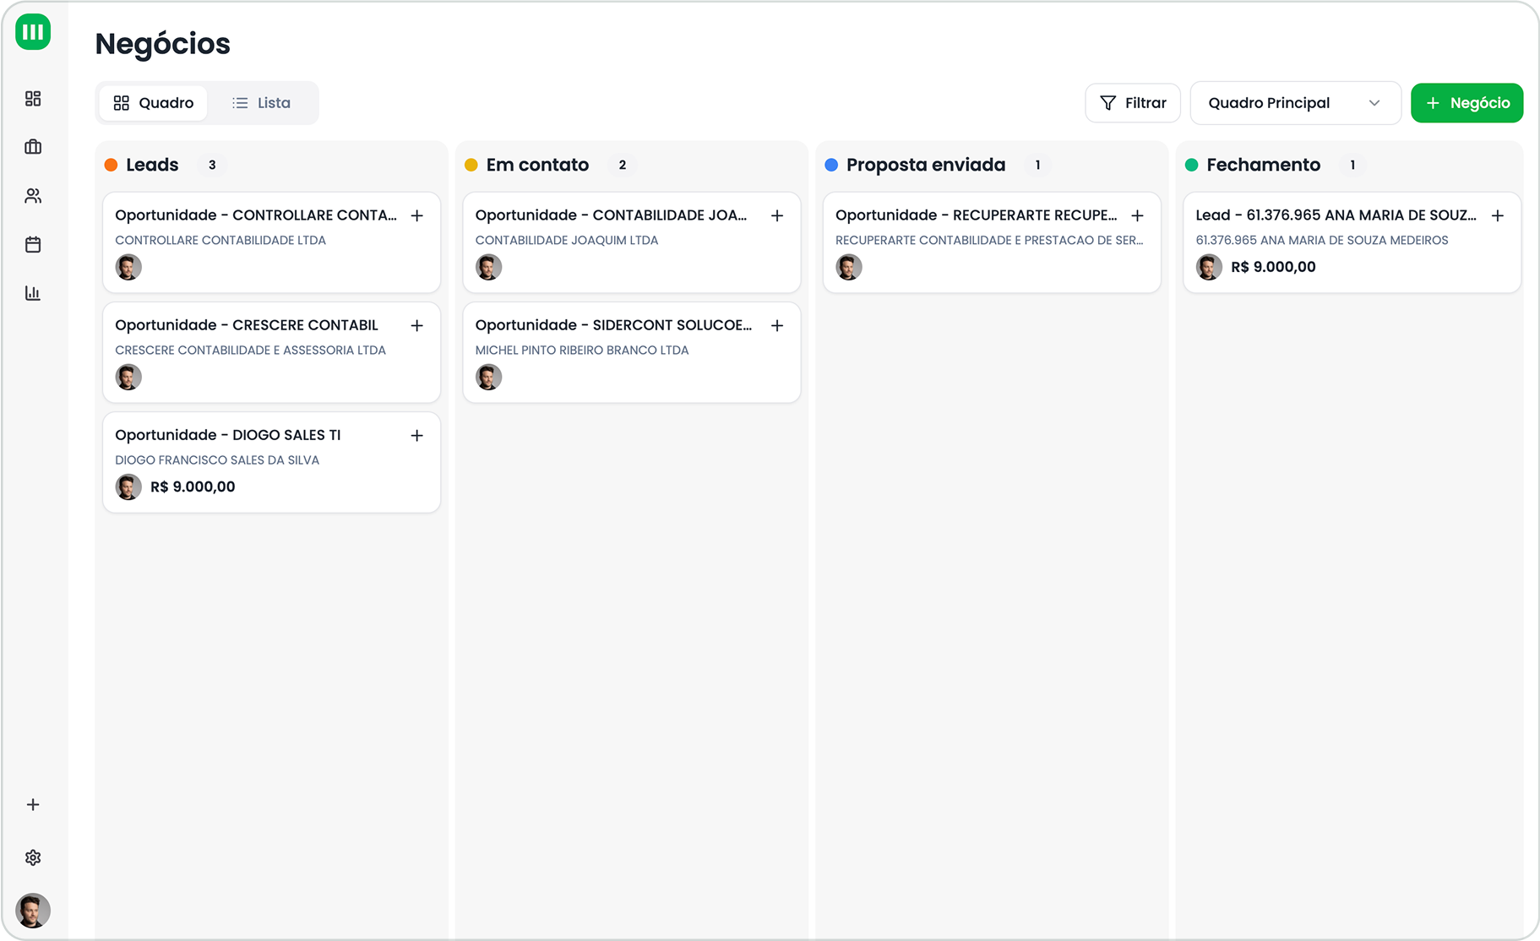Open user profile avatar in sidebar
The width and height of the screenshot is (1540, 941).
point(33,911)
